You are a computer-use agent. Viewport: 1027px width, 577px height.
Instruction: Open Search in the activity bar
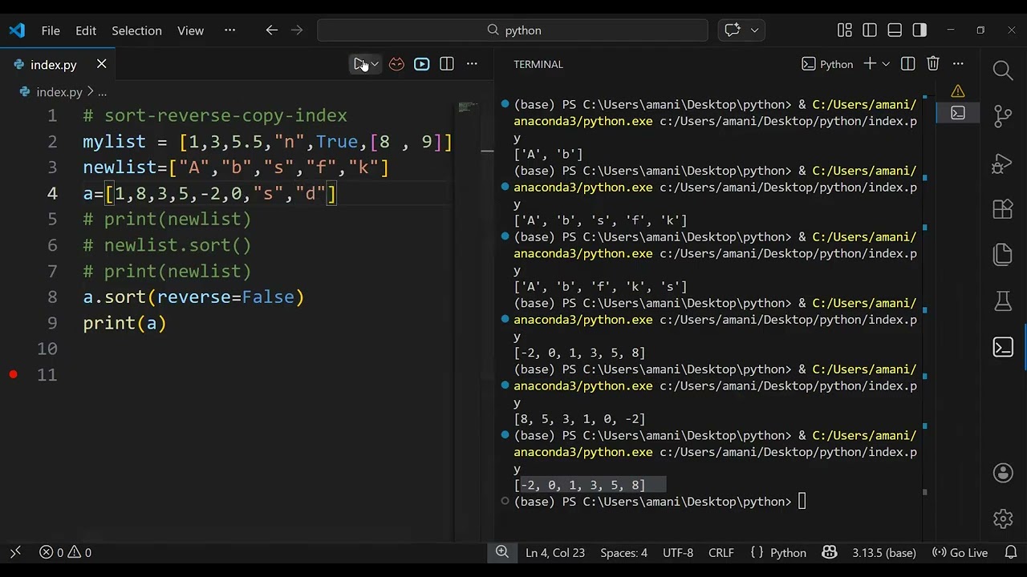(x=1003, y=71)
